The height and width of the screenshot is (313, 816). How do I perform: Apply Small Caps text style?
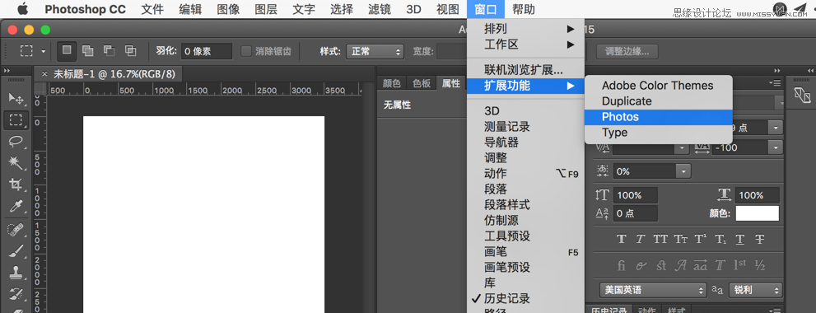[681, 239]
